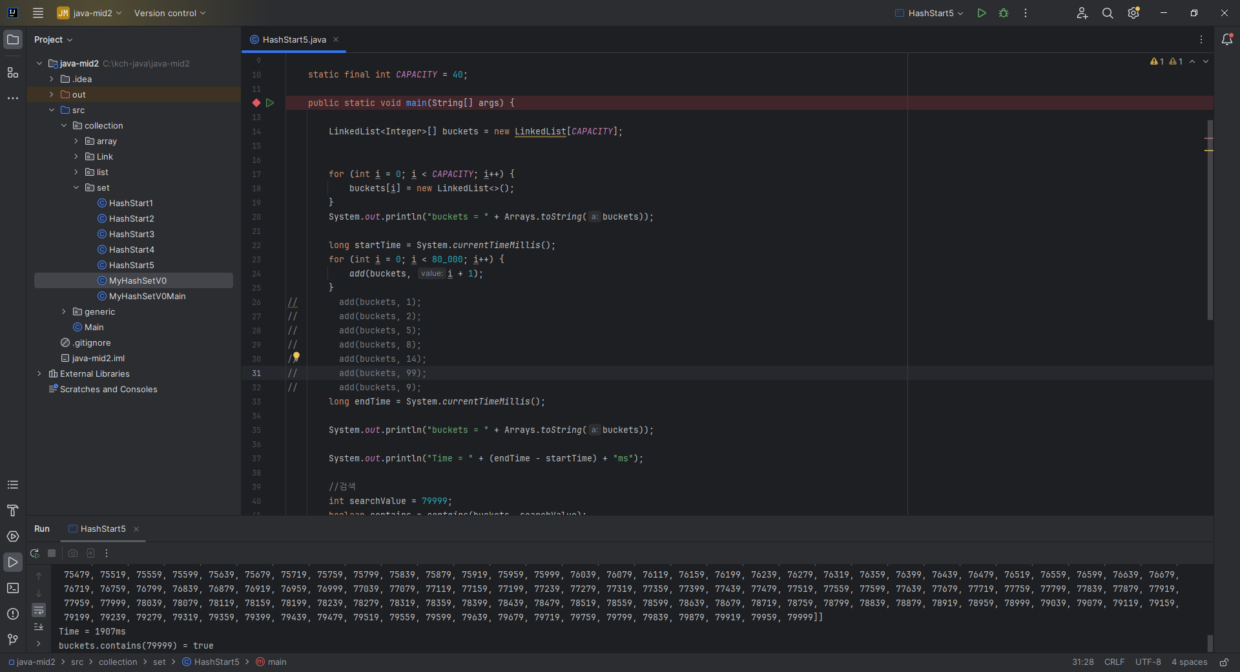
Task: Expand the generic package
Action: [64, 311]
